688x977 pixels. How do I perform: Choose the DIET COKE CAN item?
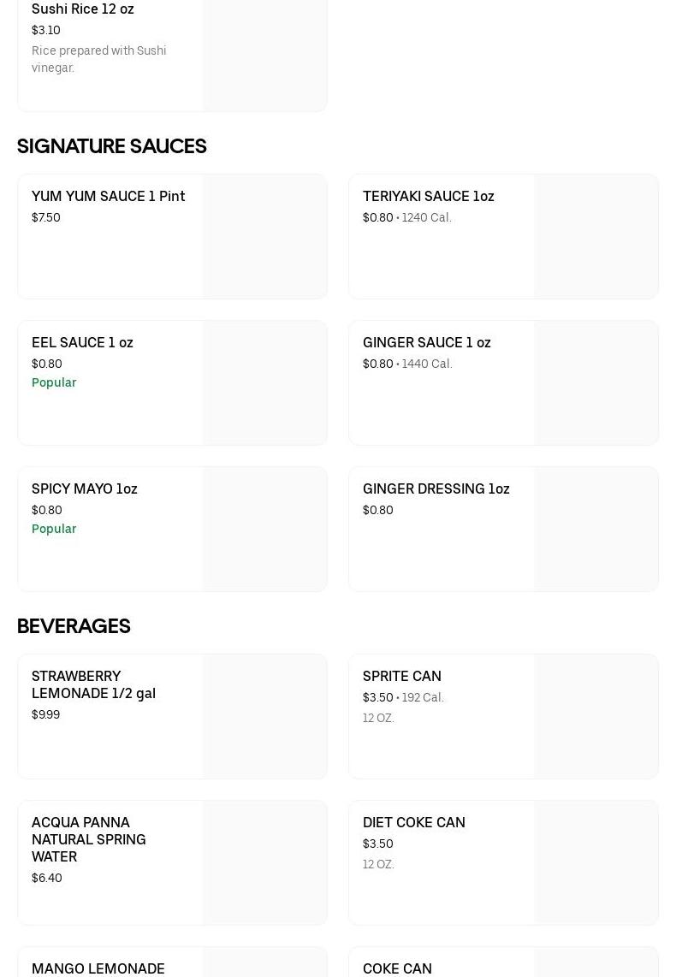coord(413,822)
